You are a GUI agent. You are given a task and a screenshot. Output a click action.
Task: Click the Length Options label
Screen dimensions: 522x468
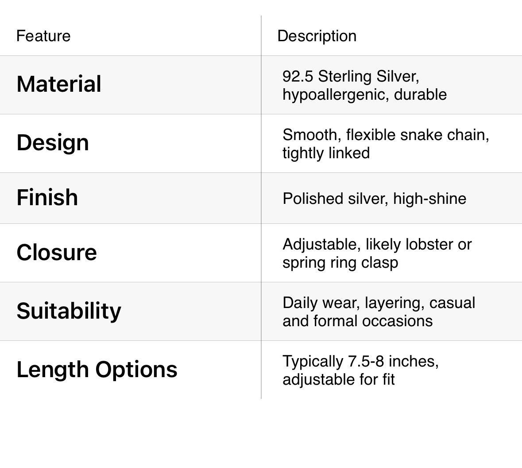(x=97, y=370)
